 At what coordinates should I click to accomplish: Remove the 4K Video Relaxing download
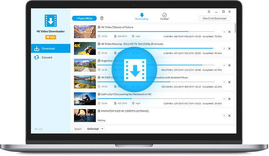pos(229,49)
